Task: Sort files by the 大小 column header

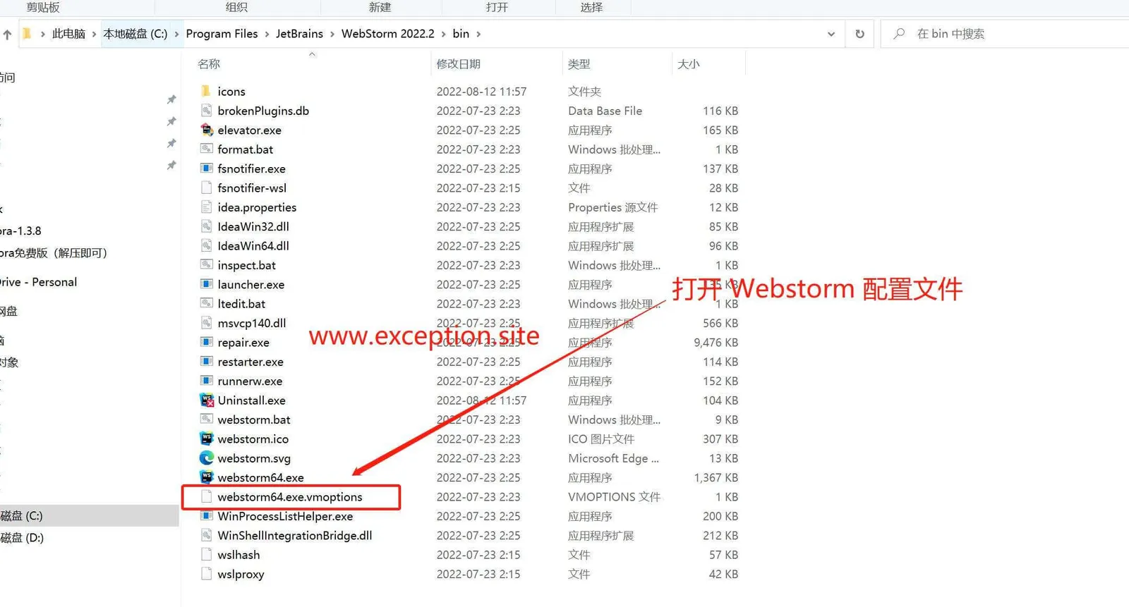Action: tap(688, 64)
